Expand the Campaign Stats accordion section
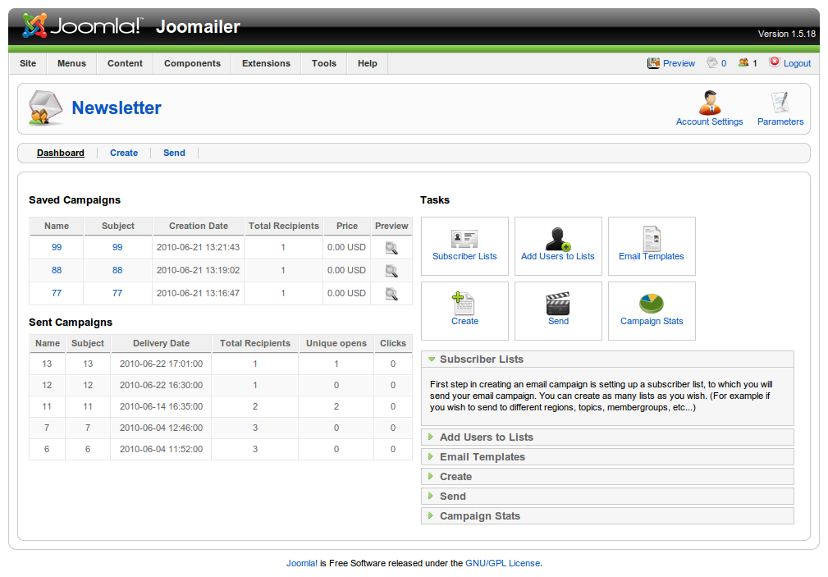Screen dimensions: 828x577 tap(479, 516)
